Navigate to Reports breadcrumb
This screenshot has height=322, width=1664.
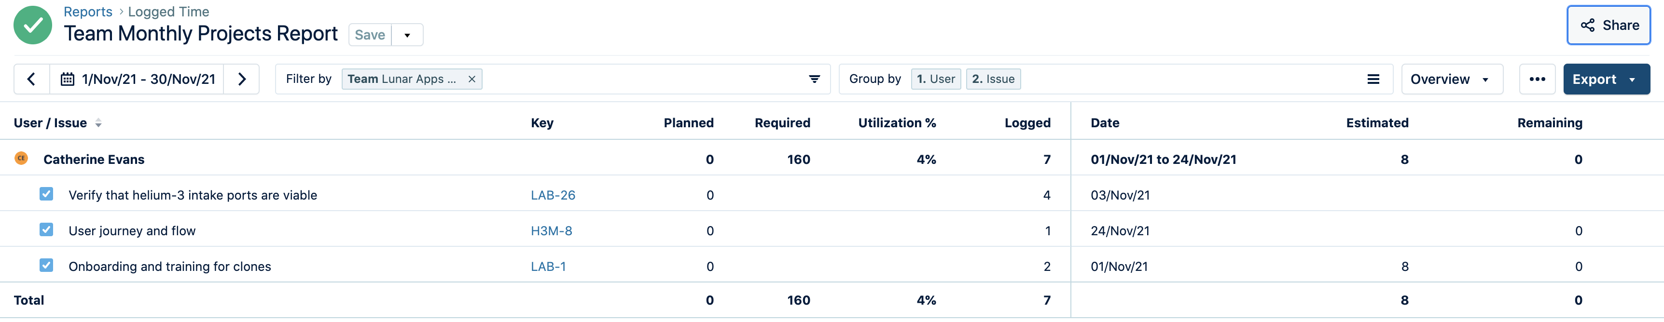88,12
